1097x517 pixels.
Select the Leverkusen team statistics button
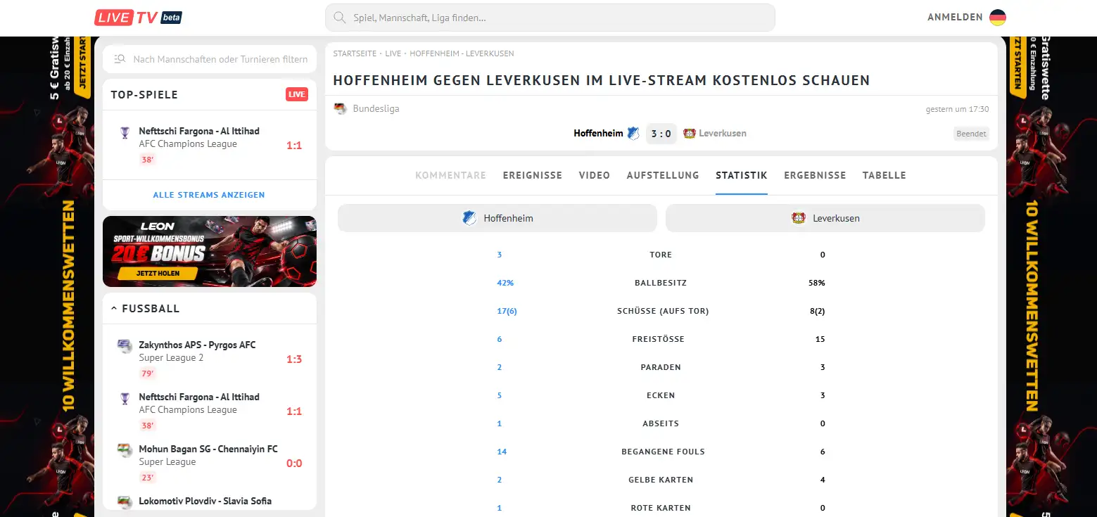[825, 218]
